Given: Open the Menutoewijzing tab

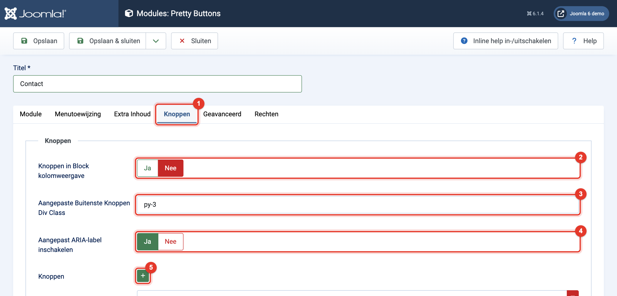Looking at the screenshot, I should (x=78, y=114).
